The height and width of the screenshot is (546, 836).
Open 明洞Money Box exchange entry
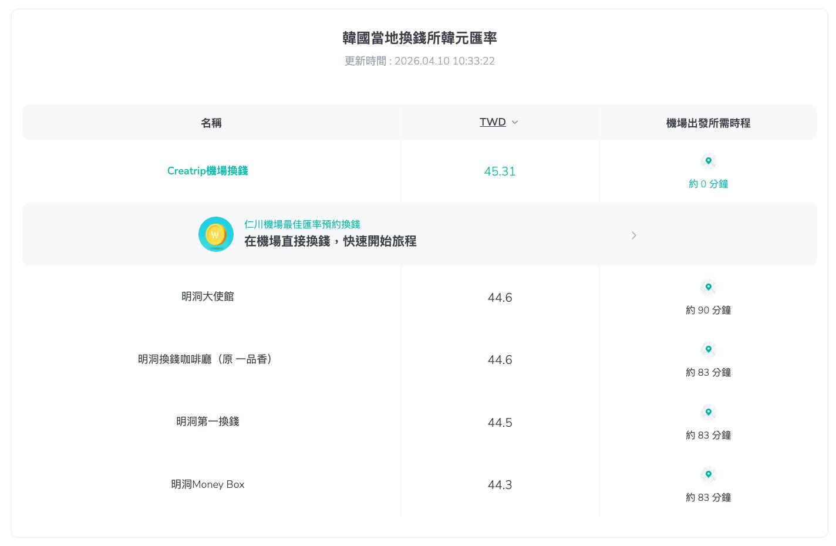tap(207, 484)
